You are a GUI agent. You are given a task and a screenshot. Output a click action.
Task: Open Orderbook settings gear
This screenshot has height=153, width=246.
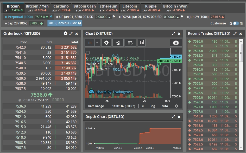66,34
